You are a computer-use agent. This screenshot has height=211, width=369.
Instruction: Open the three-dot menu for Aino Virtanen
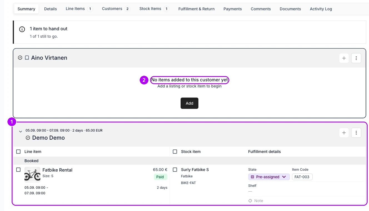click(356, 58)
